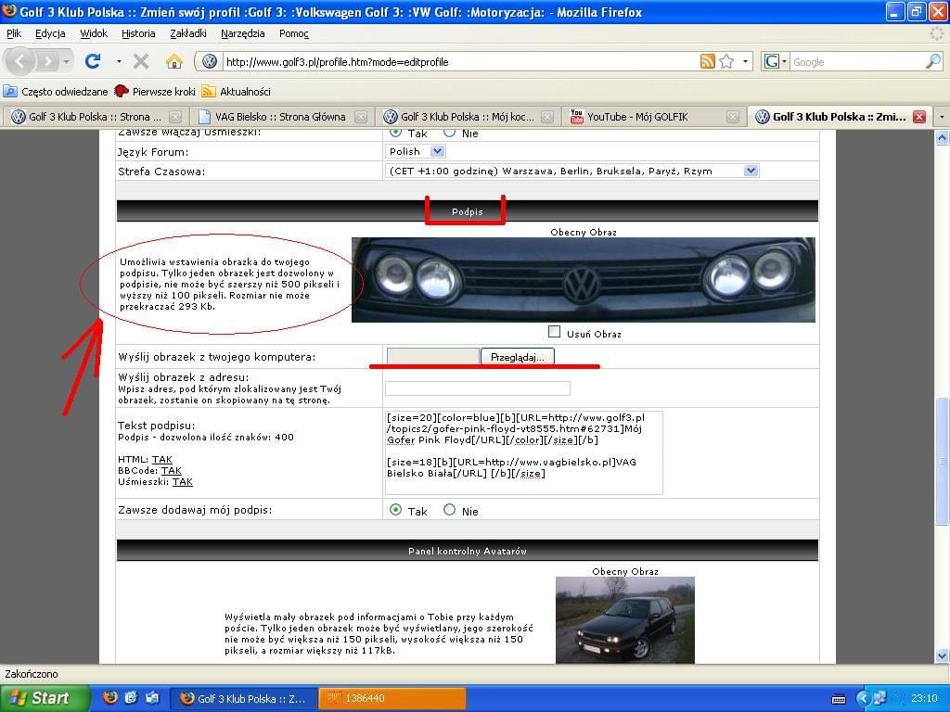Open the Edycja menu

point(50,33)
